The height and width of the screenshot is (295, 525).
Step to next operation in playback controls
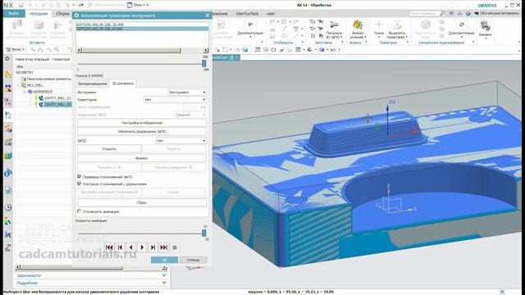coord(153,247)
